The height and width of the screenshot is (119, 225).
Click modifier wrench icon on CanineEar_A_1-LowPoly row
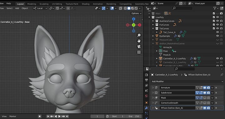(x=191, y=58)
